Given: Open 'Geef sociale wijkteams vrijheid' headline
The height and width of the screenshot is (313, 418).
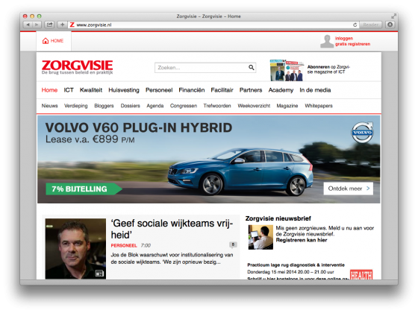Looking at the screenshot, I should coord(172,229).
